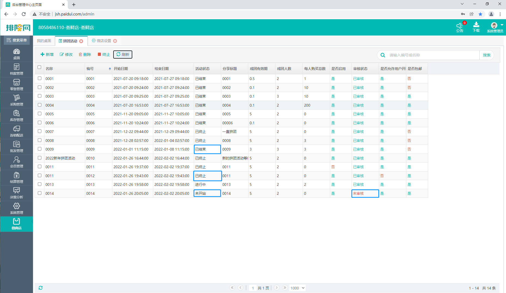
Task: Check the row 0007 checkbox
Action: pyautogui.click(x=39, y=131)
